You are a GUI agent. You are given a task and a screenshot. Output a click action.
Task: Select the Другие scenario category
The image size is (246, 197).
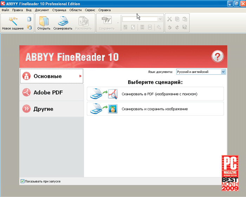[51, 109]
